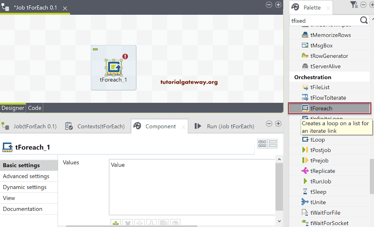The width and height of the screenshot is (374, 227).
Task: Click the X icon to remove a value
Action: (x=127, y=222)
